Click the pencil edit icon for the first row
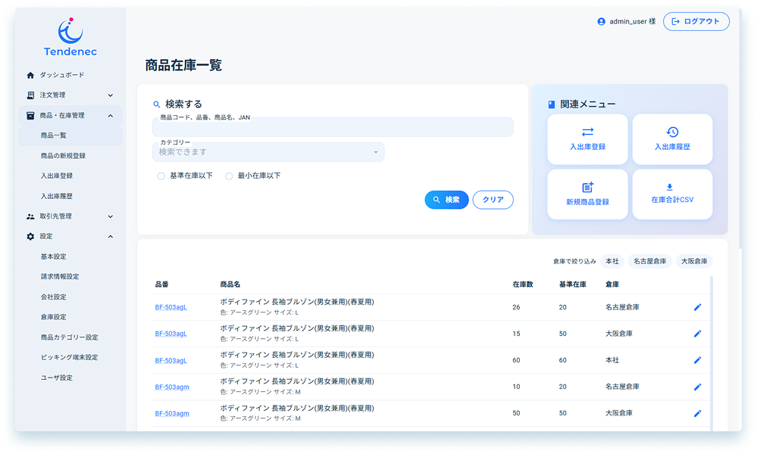Screen dimensions: 757x454 [697, 307]
